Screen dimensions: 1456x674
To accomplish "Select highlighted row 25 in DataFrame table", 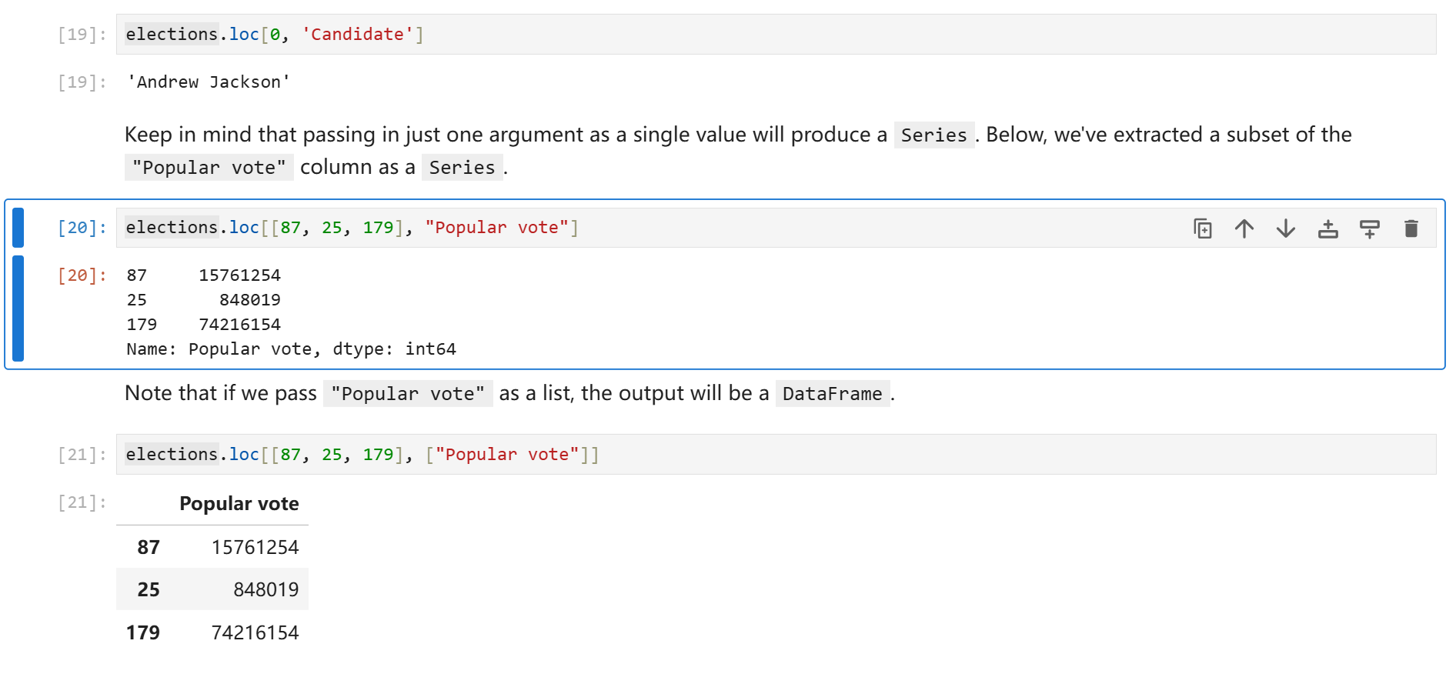I will [212, 589].
